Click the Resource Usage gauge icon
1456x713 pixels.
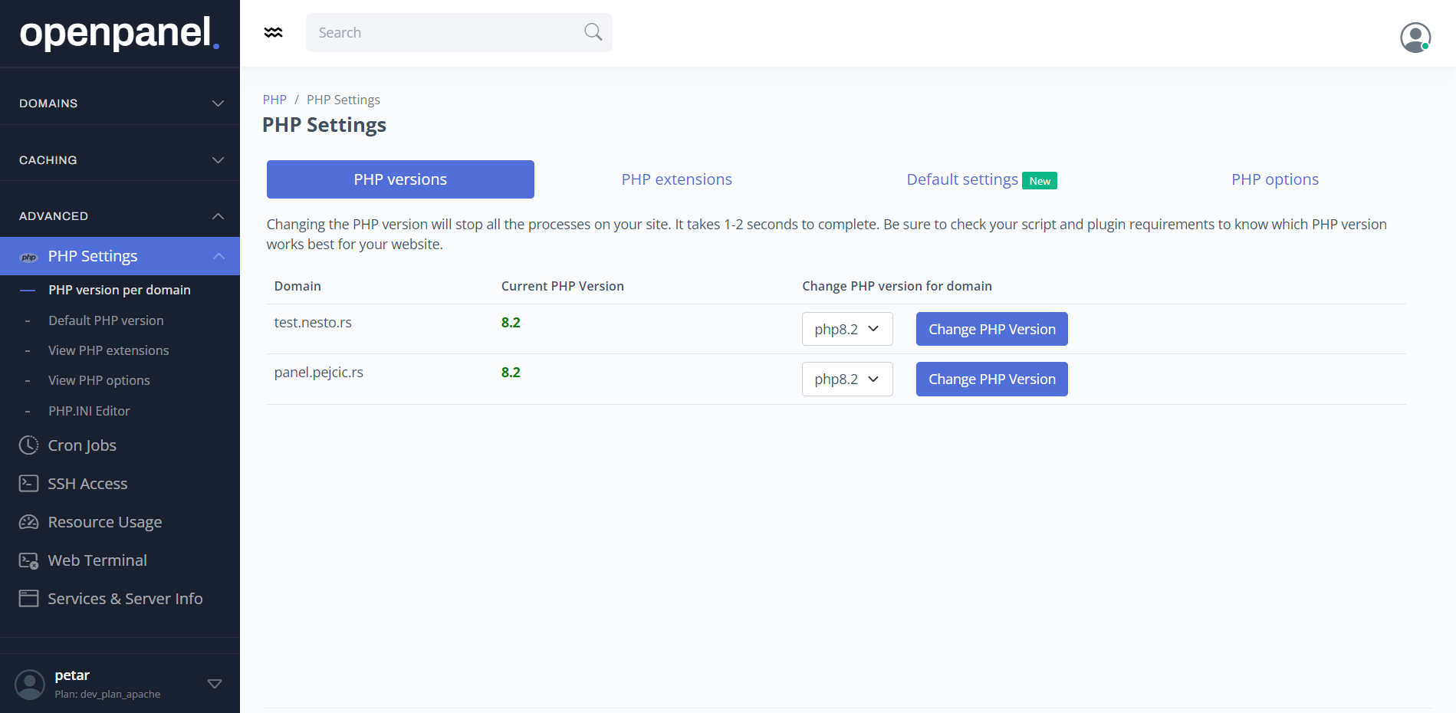[28, 522]
